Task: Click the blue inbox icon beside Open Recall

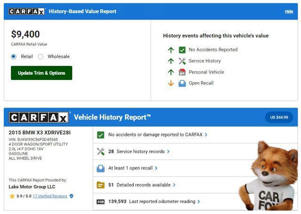Action: pyautogui.click(x=182, y=83)
